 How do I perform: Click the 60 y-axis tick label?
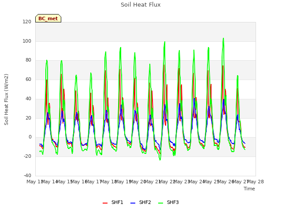coord(28,80)
